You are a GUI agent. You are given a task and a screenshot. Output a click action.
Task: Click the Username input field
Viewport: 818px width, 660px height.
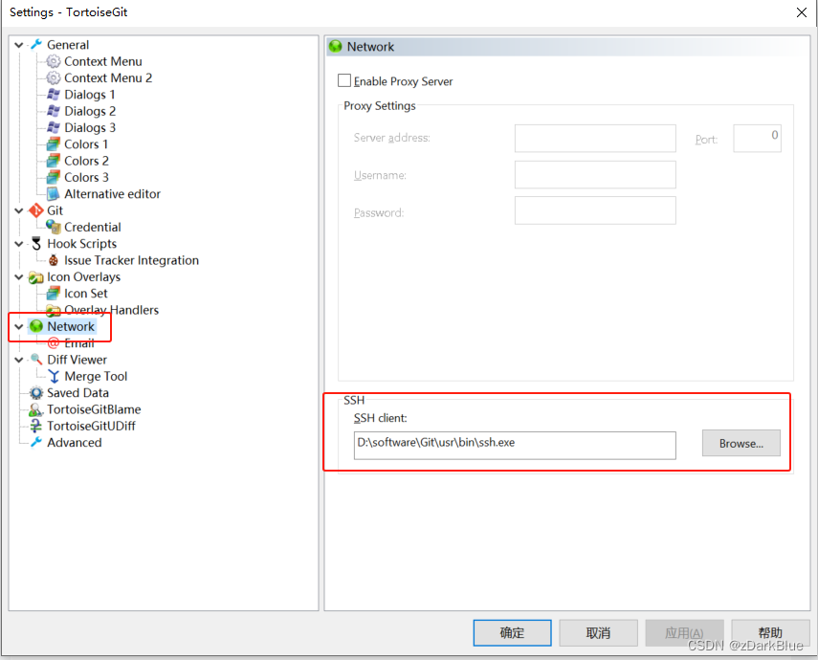[595, 174]
